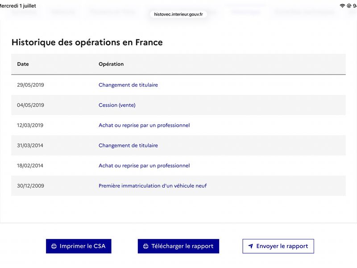Tap the Mercredi 1 juillet date in status bar
The height and width of the screenshot is (268, 357).
click(18, 6)
